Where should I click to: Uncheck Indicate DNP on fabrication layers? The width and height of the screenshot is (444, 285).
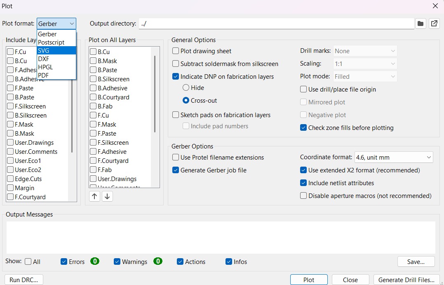point(176,76)
